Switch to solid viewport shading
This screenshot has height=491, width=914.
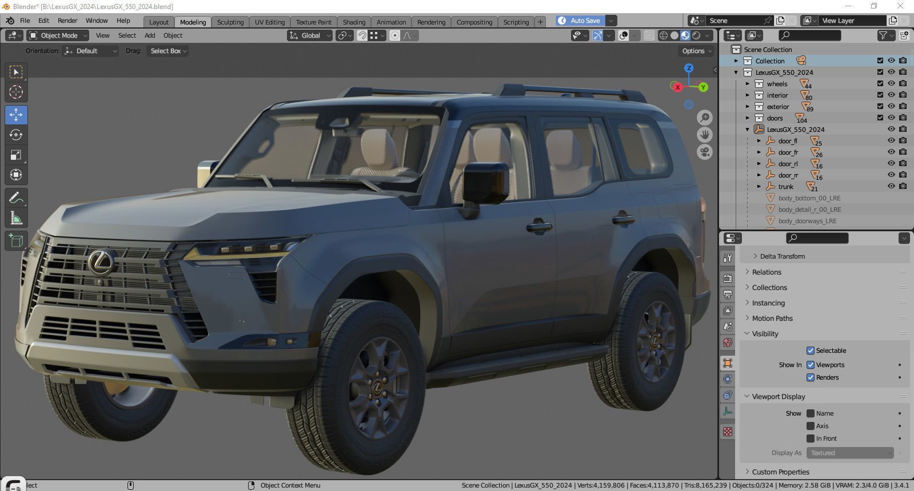[x=674, y=35]
